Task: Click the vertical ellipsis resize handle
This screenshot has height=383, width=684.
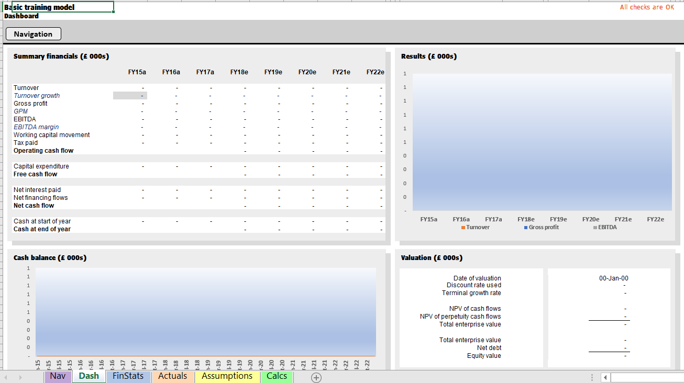Action: (592, 377)
